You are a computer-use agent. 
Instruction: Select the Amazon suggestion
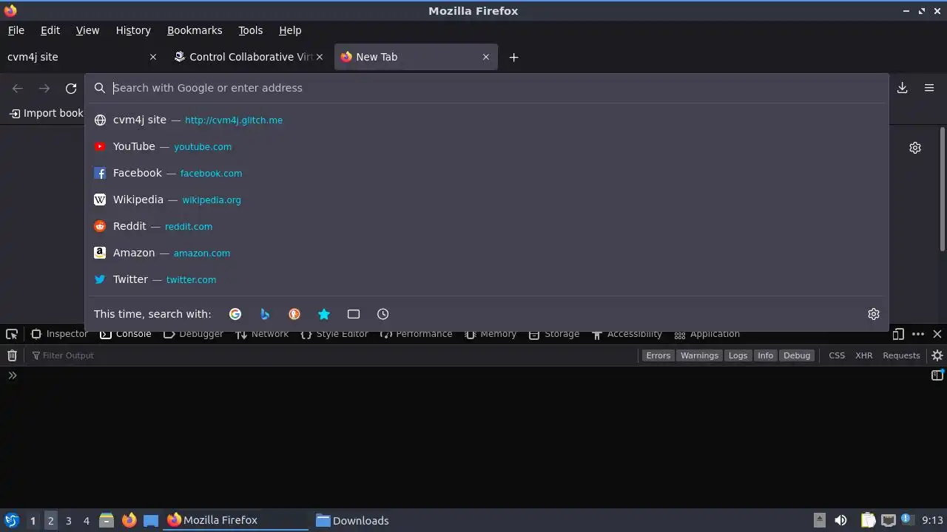487,253
